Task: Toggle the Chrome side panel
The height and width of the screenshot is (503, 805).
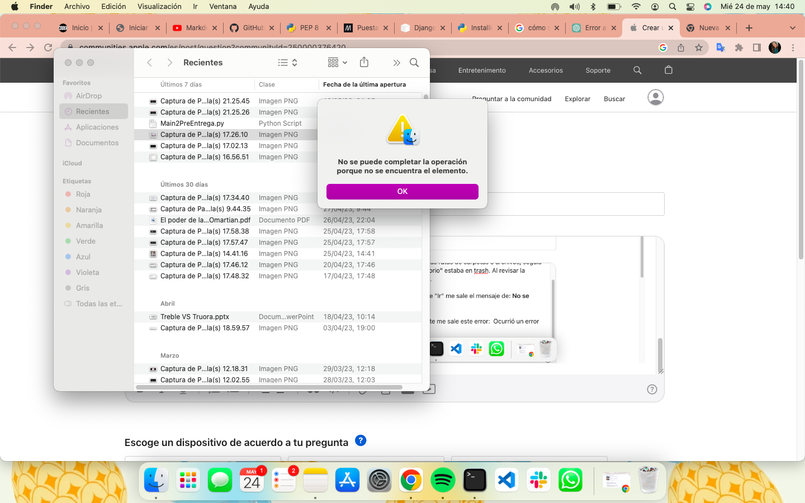Action: pyautogui.click(x=757, y=48)
